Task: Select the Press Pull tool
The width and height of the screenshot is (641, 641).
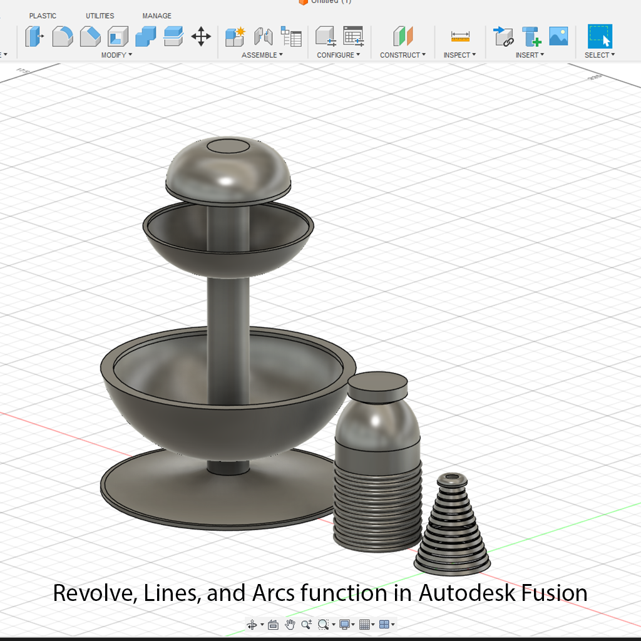Action: [34, 37]
